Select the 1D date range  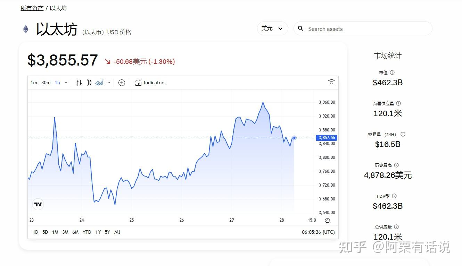coord(35,232)
